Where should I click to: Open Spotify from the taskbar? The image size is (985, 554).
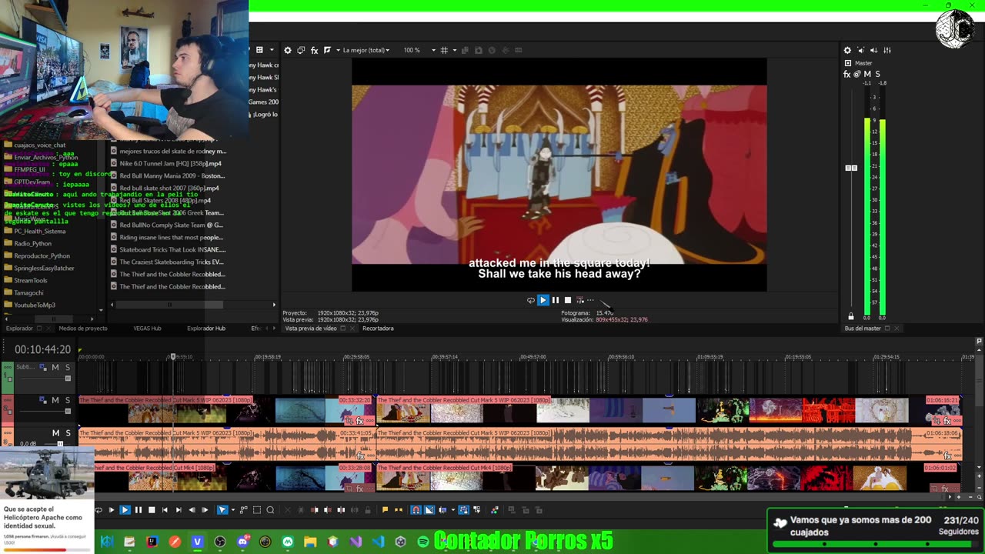pyautogui.click(x=423, y=542)
